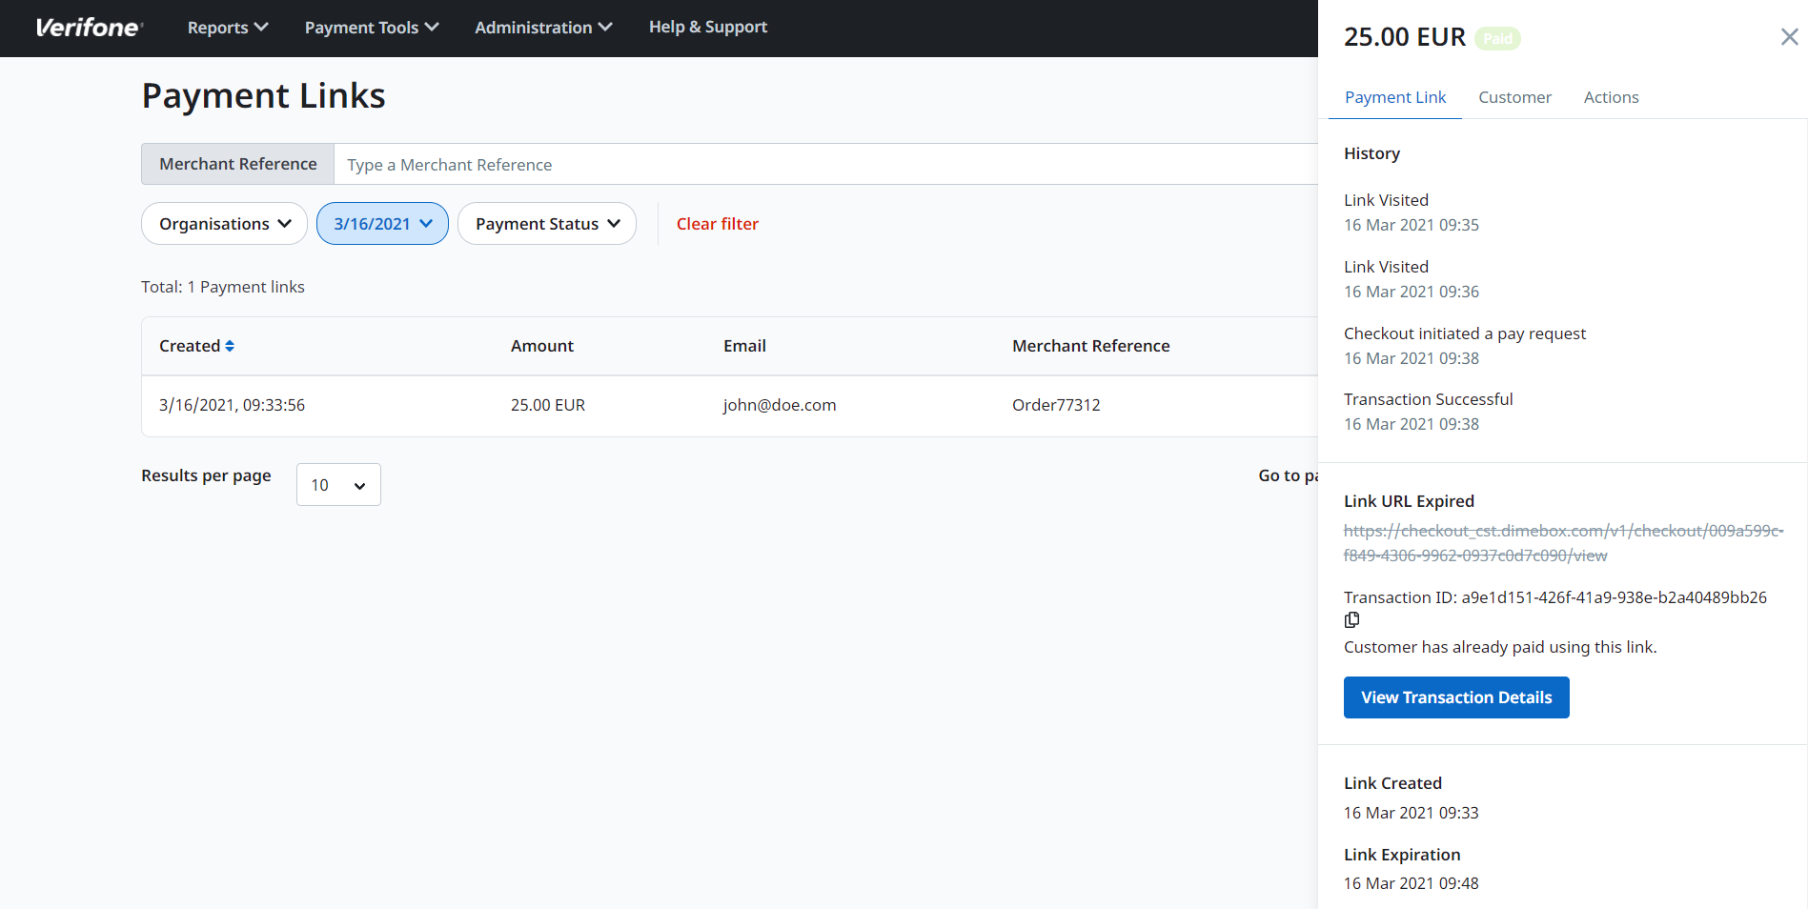Screen dimensions: 1808x909
Task: Click the expired checkout link URL
Action: 1563,543
